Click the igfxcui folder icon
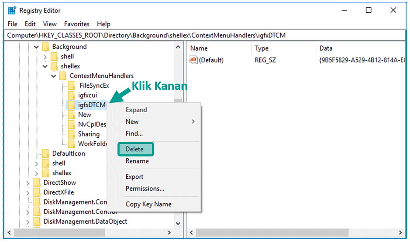The height and width of the screenshot is (242, 410). [71, 95]
